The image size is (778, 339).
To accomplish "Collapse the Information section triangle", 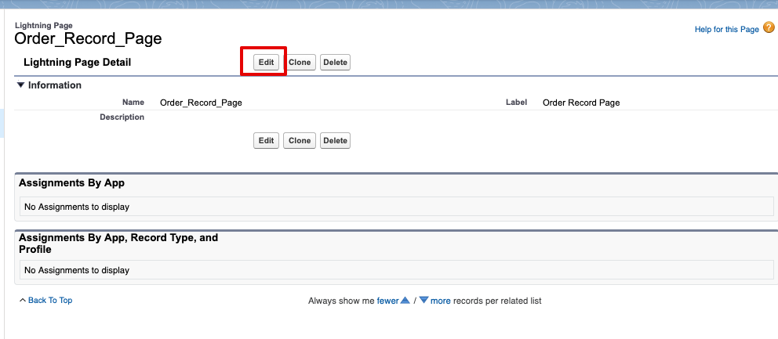I will click(20, 85).
